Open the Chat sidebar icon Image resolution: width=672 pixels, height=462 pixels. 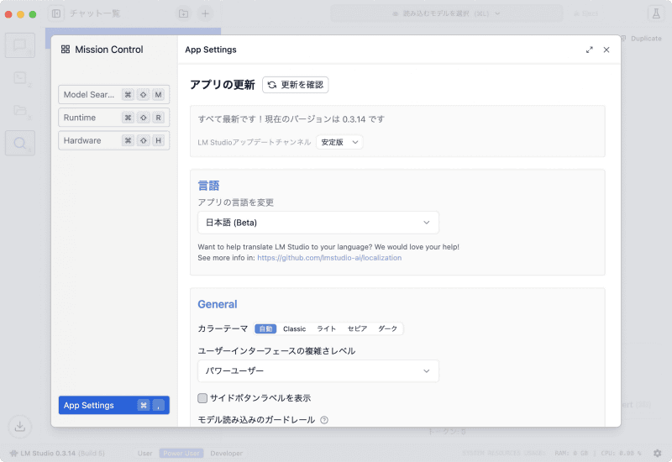(19, 45)
